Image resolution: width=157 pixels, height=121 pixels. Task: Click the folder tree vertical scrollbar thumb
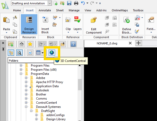(80, 85)
